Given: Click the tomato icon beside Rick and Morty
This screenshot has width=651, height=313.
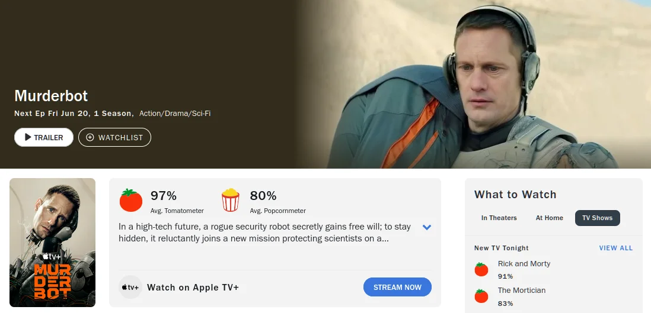Looking at the screenshot, I should coord(481,269).
